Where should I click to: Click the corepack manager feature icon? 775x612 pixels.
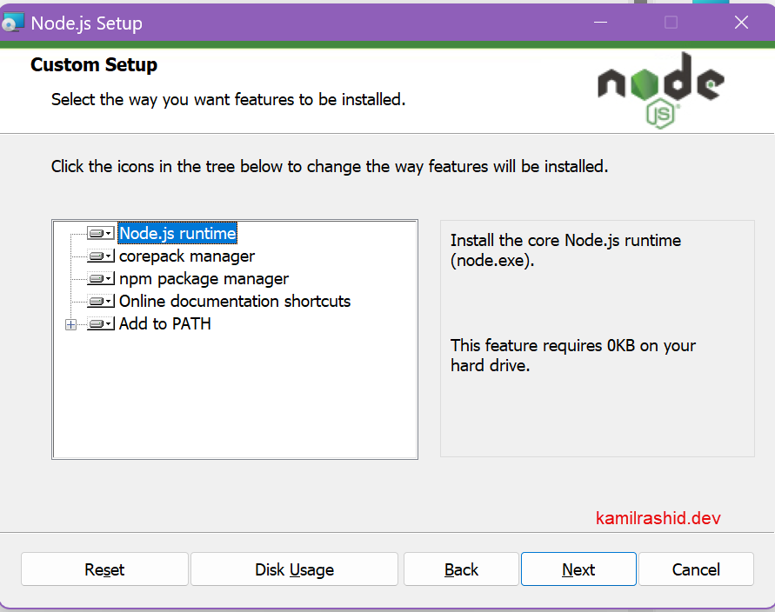tap(96, 256)
